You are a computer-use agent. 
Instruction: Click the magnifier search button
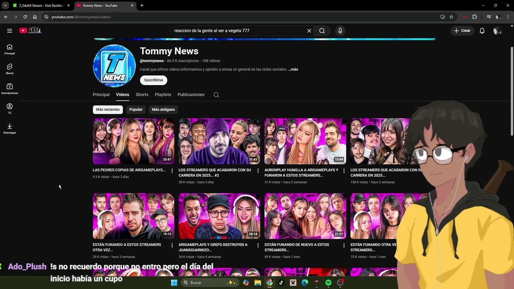[x=322, y=31]
